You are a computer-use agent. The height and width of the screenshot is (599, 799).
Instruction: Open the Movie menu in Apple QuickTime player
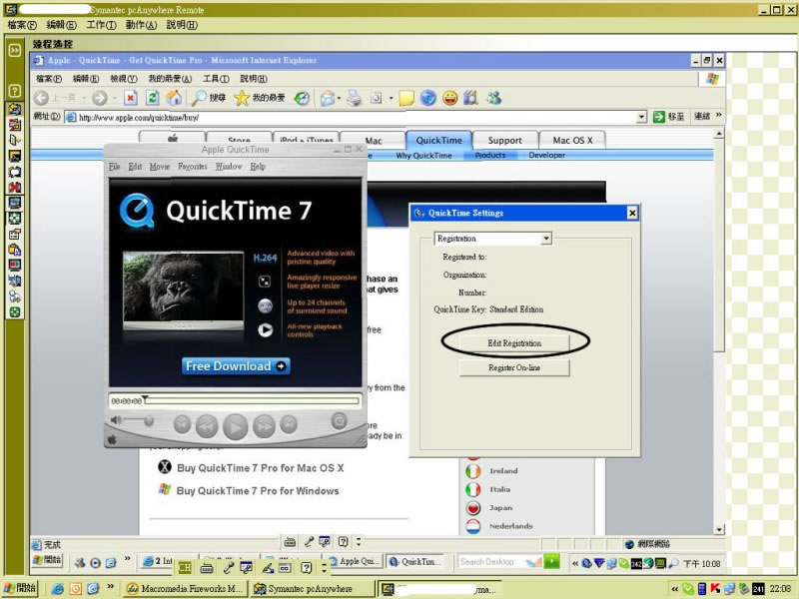160,167
